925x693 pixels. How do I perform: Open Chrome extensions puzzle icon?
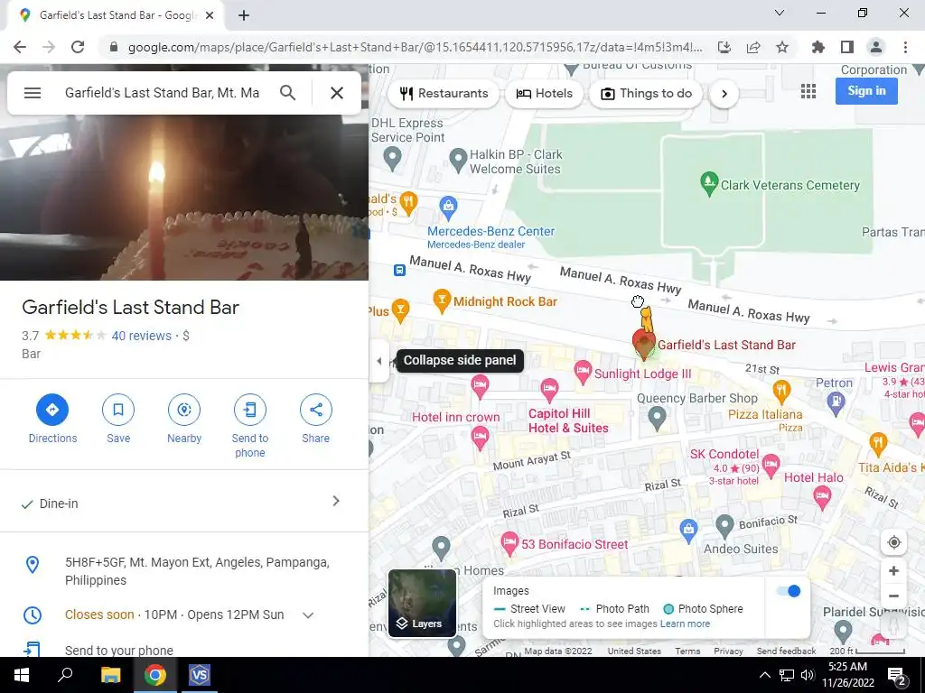(x=818, y=47)
